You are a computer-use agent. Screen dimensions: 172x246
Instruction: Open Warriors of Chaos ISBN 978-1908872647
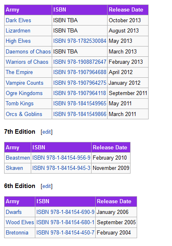[x=80, y=62]
